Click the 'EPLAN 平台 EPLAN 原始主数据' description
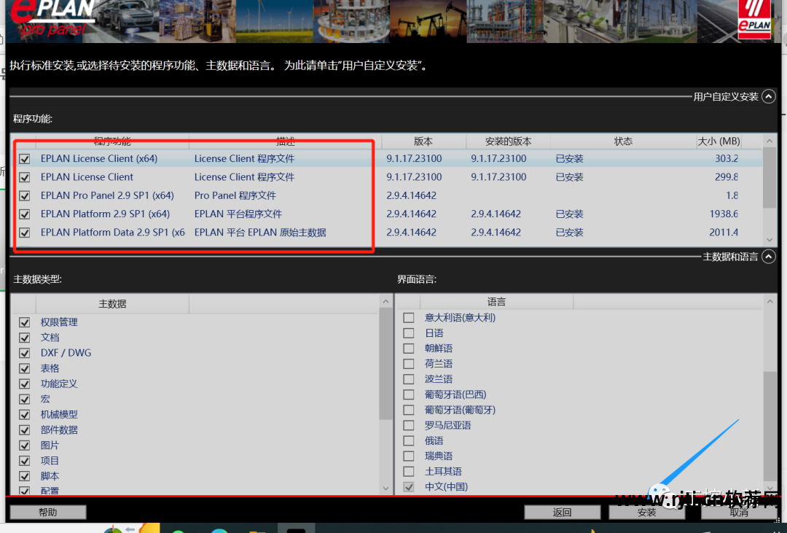Screen dimensions: 787x533 coord(260,233)
